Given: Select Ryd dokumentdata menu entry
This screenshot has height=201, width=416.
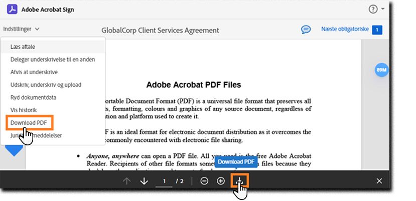Looking at the screenshot, I should click(x=53, y=97).
